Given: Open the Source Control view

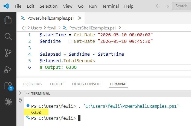Looking at the screenshot, I should pos(8,53).
